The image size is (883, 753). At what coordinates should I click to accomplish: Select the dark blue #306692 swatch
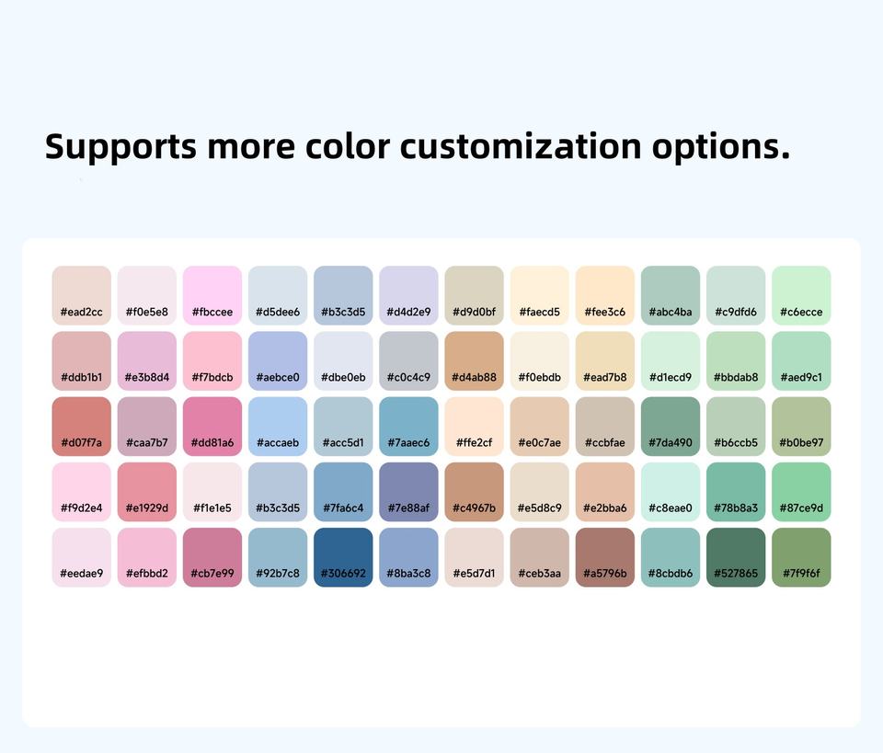[x=343, y=556]
